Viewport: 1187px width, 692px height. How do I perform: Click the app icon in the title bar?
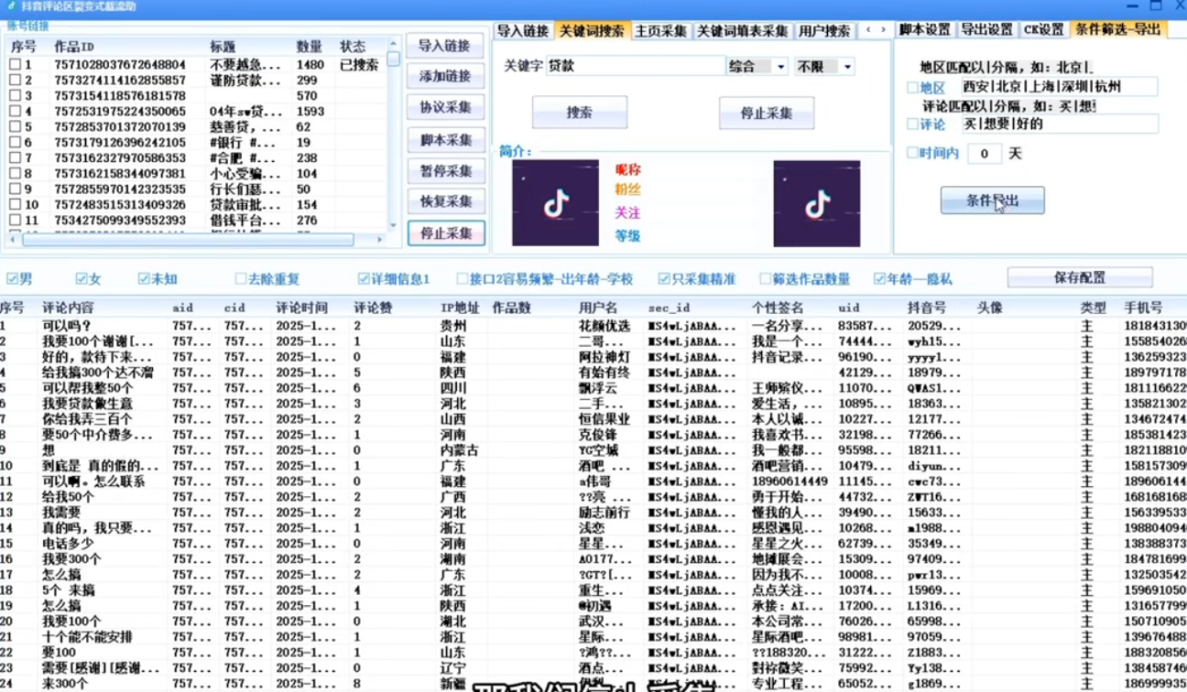click(x=9, y=6)
